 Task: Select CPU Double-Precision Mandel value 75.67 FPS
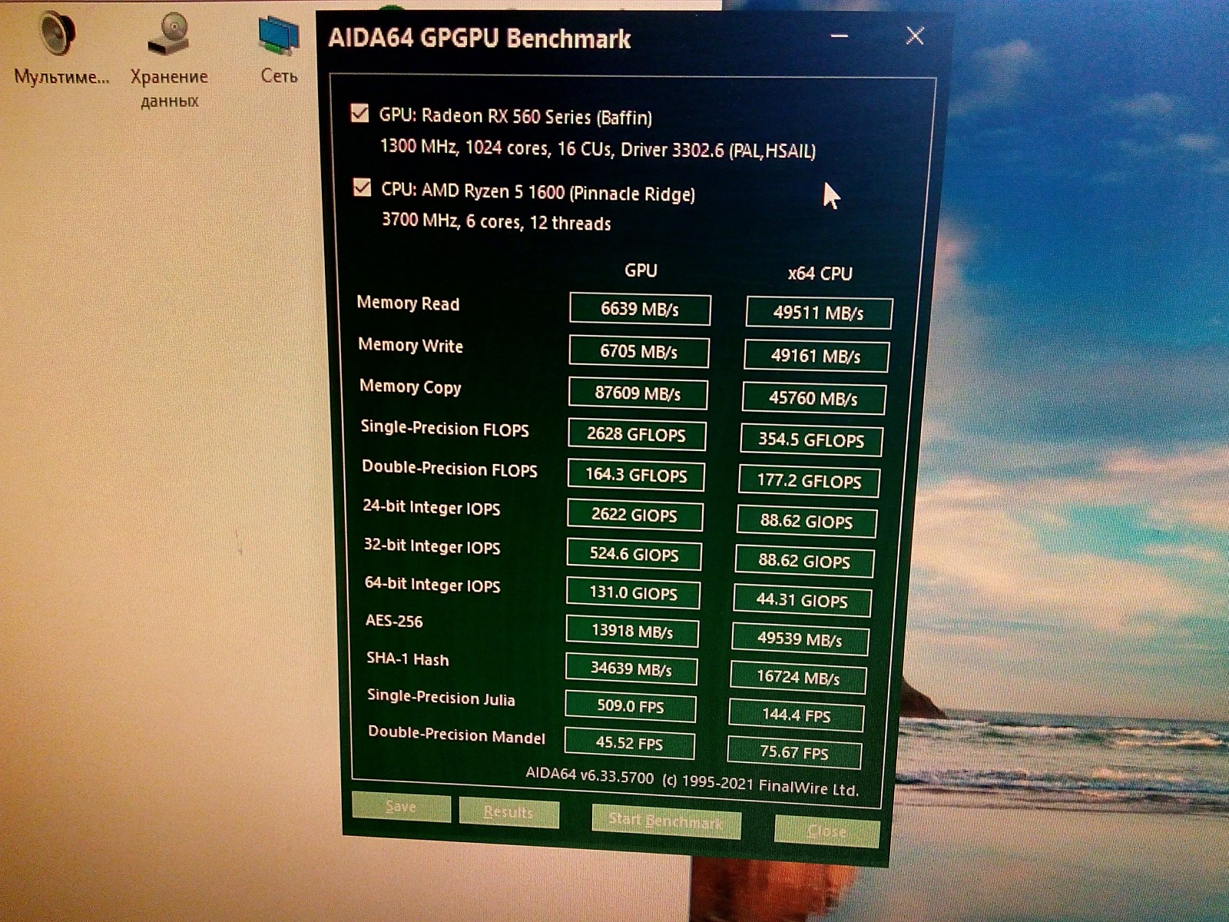pyautogui.click(x=794, y=752)
